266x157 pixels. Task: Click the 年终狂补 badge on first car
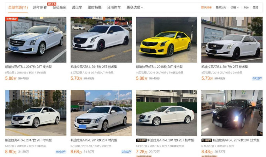pyautogui.click(x=11, y=19)
